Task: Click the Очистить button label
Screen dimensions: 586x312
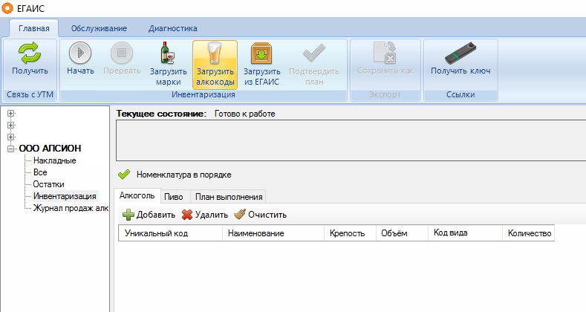Action: point(267,215)
